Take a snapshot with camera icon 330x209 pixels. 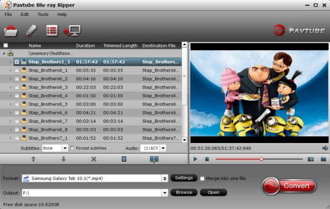pyautogui.click(x=311, y=159)
